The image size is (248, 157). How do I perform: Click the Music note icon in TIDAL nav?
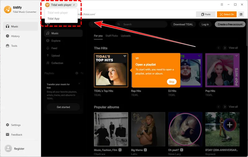click(48, 33)
